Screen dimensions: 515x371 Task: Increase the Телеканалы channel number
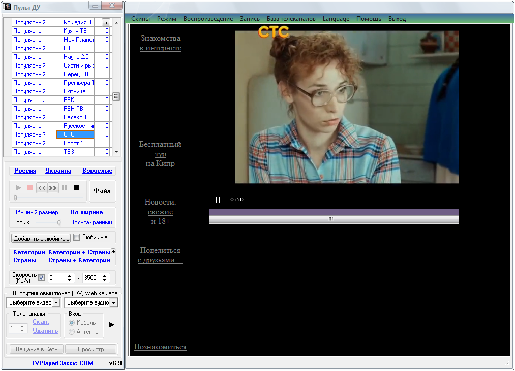pos(22,326)
